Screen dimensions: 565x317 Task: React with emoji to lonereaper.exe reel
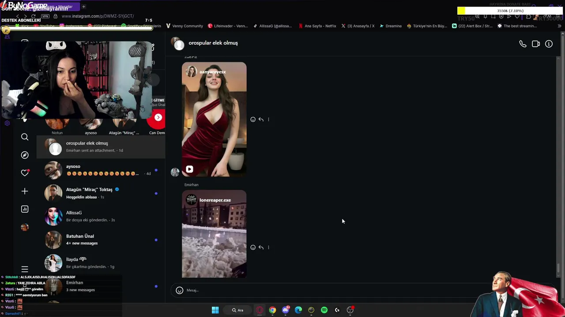tap(253, 247)
